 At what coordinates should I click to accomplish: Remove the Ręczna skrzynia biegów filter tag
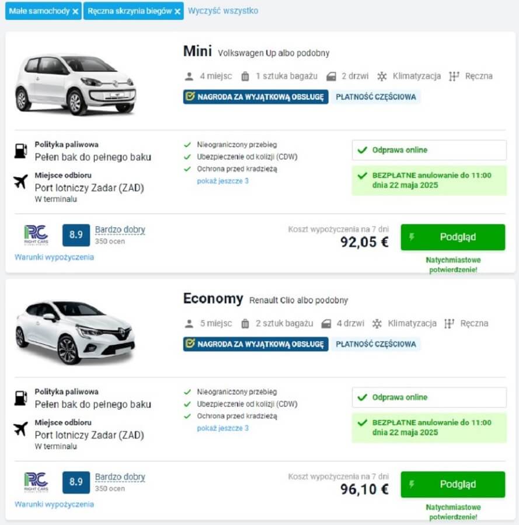[x=177, y=11]
